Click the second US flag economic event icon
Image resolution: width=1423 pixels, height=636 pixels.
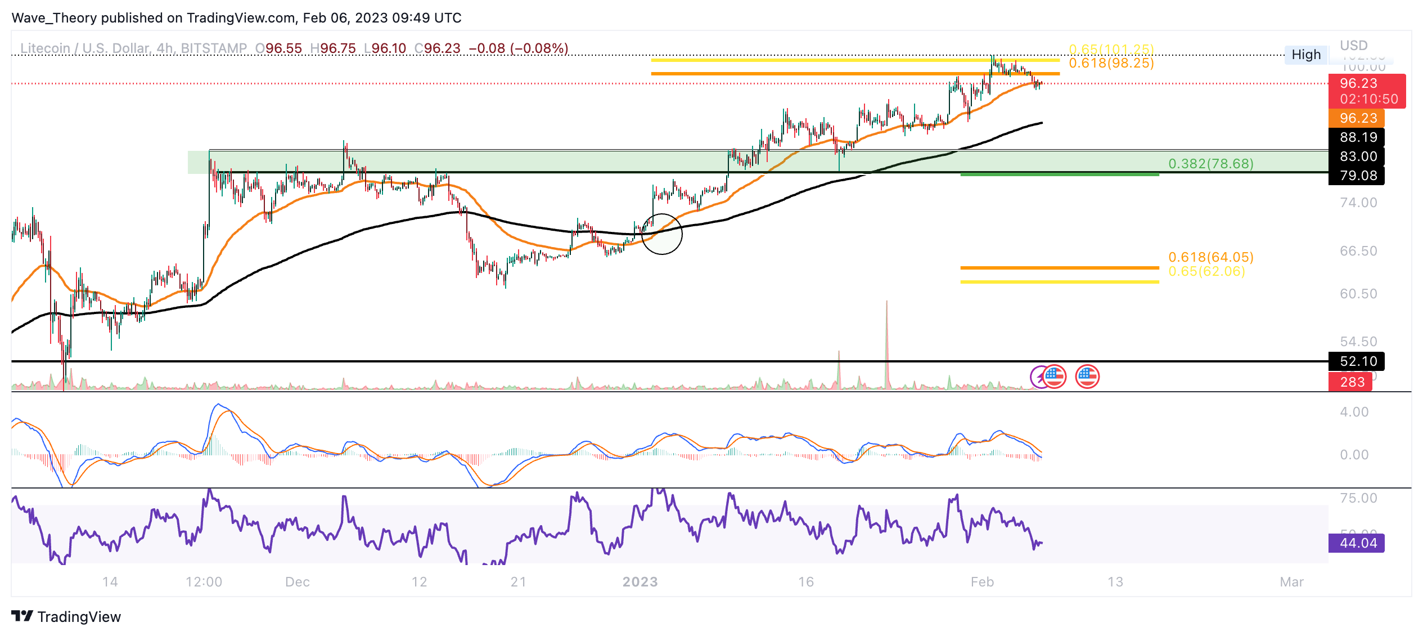tap(1087, 377)
